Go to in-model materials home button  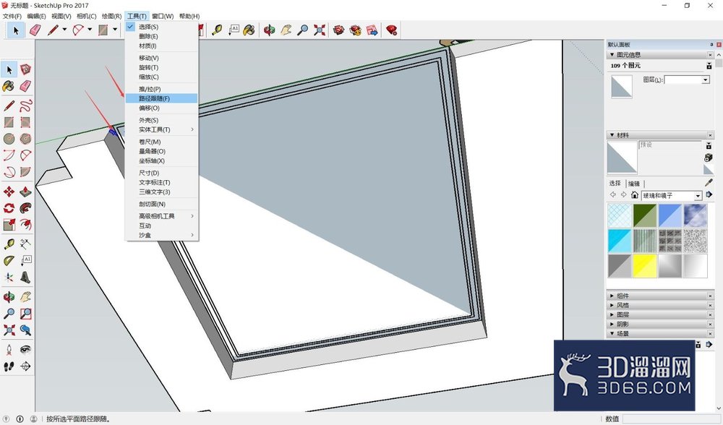tap(635, 195)
